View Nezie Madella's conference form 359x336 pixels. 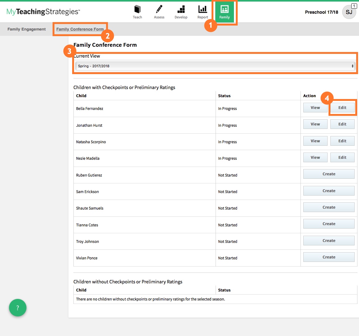(315, 158)
